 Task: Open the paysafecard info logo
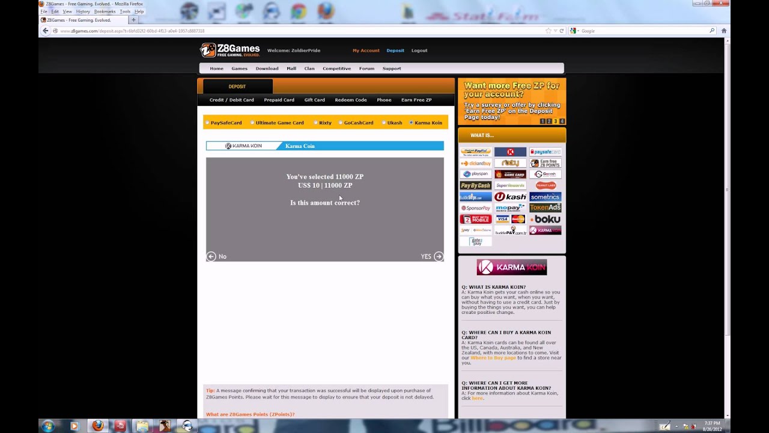[546, 152]
